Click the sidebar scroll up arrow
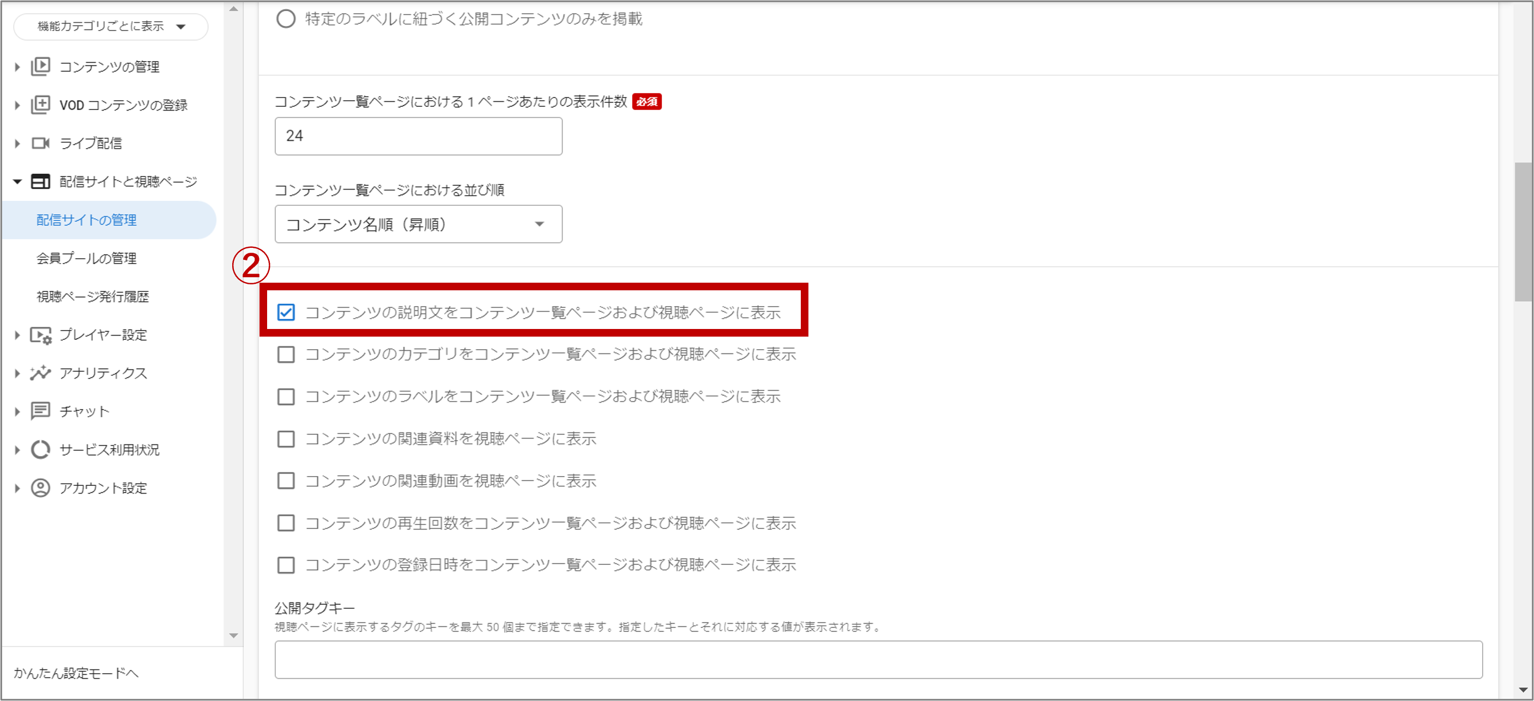 (233, 8)
